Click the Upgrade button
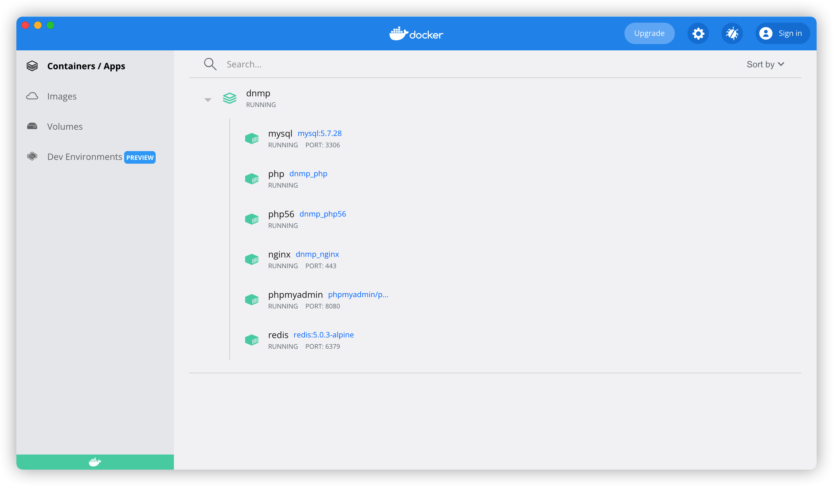 pos(649,33)
